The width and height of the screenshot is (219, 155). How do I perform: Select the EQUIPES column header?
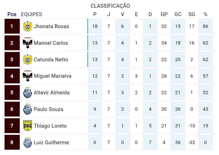pos(32,14)
